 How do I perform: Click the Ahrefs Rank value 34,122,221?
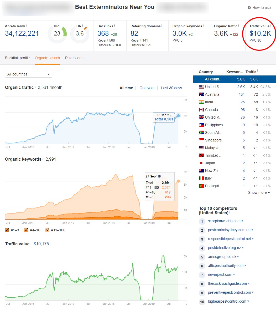click(22, 33)
